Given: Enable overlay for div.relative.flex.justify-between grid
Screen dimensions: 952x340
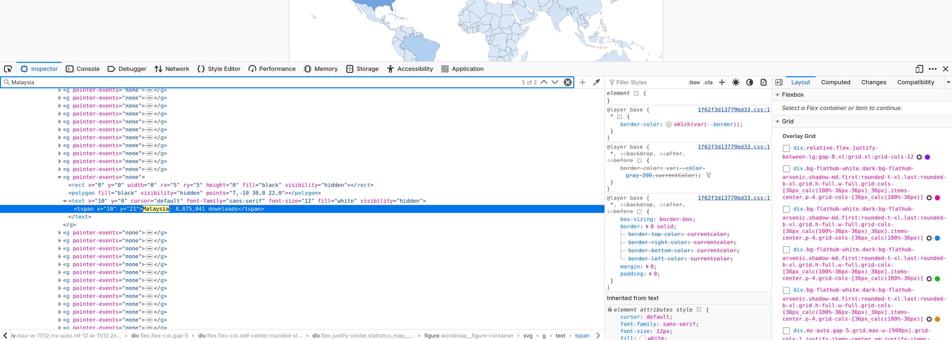Looking at the screenshot, I should pos(786,148).
